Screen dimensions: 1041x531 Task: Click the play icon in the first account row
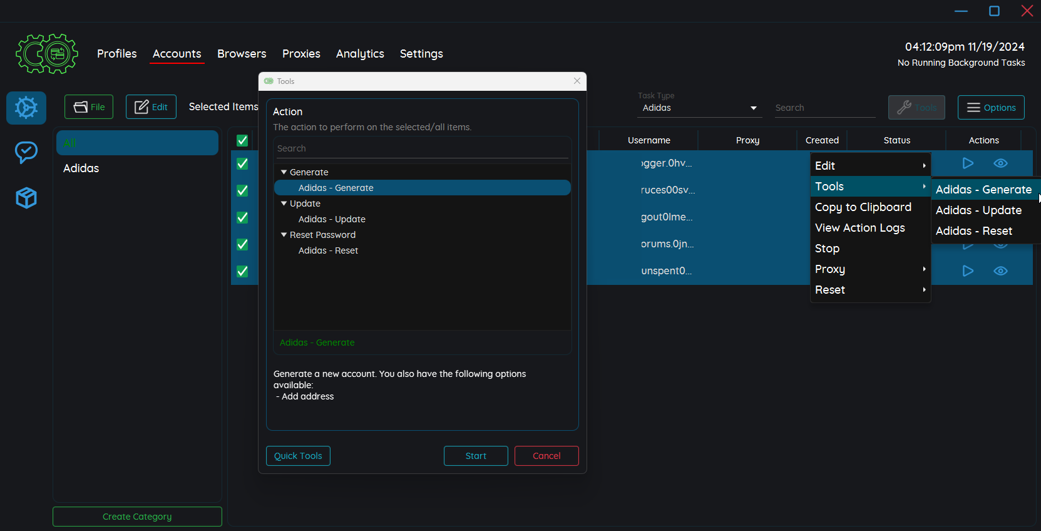click(967, 163)
